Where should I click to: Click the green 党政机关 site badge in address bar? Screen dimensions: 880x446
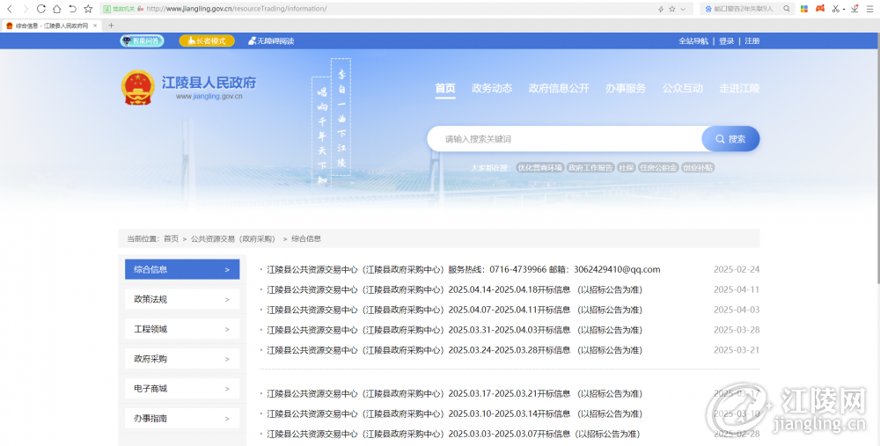pos(120,9)
